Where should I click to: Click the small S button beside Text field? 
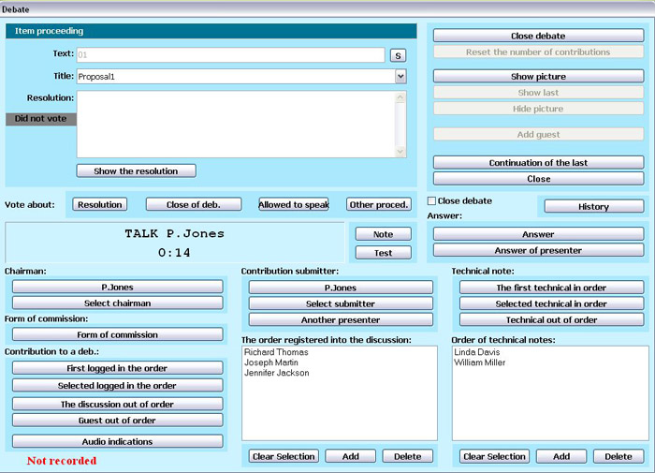pyautogui.click(x=398, y=55)
